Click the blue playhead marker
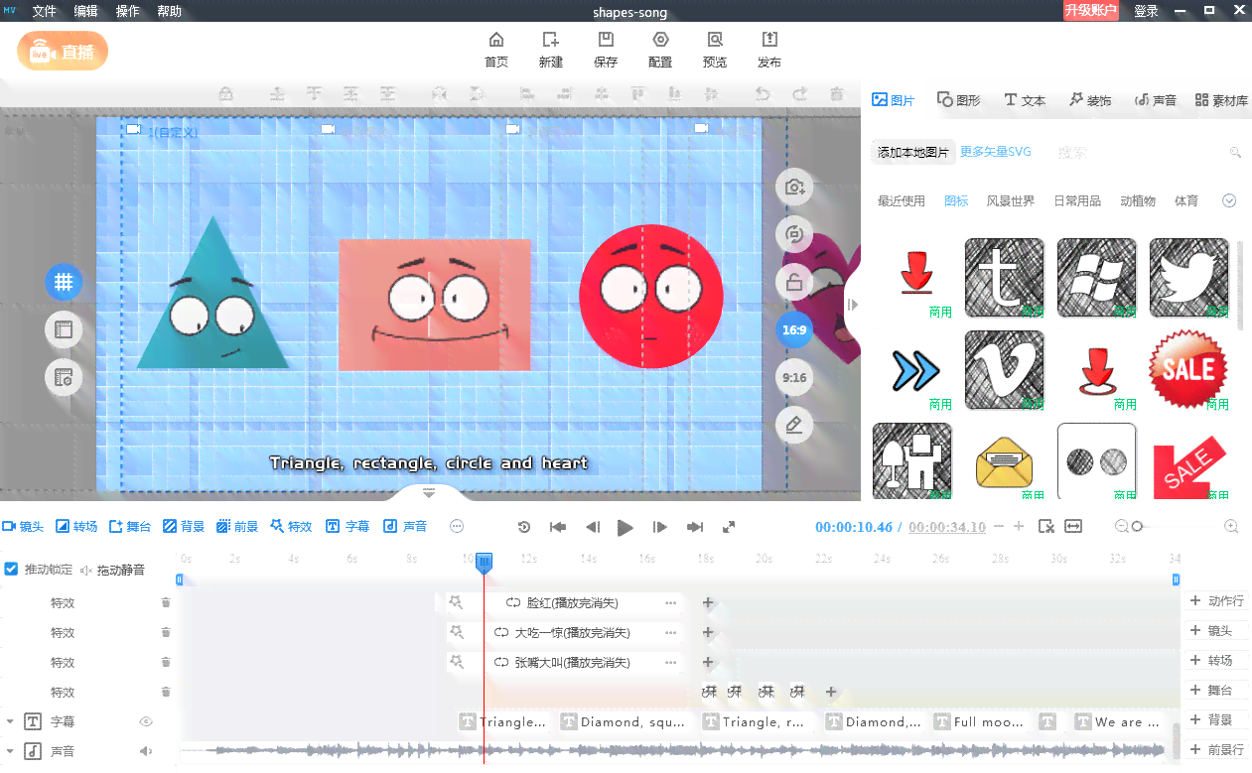1252x773 pixels. coord(484,563)
